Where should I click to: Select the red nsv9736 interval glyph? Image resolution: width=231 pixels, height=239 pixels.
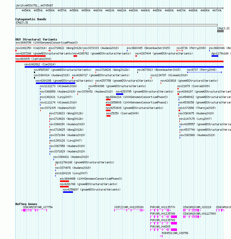click(180, 51)
